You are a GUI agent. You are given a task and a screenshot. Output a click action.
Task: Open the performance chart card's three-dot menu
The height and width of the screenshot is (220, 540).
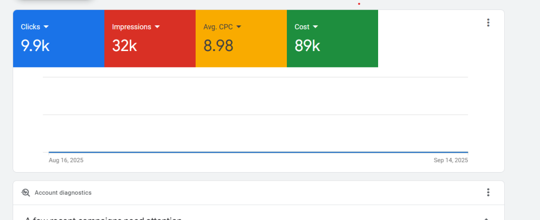(488, 23)
